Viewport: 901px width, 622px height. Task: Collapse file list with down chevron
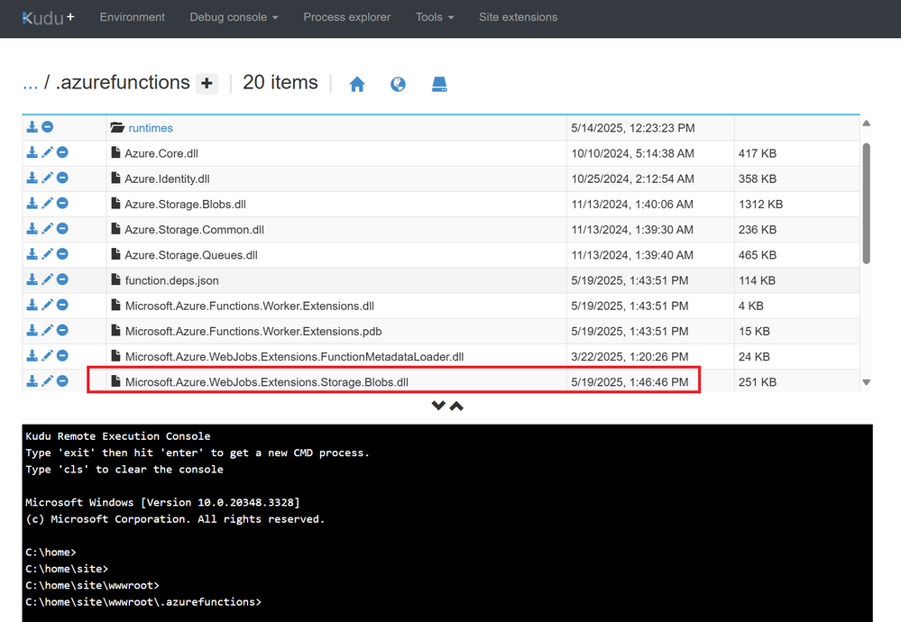tap(438, 406)
